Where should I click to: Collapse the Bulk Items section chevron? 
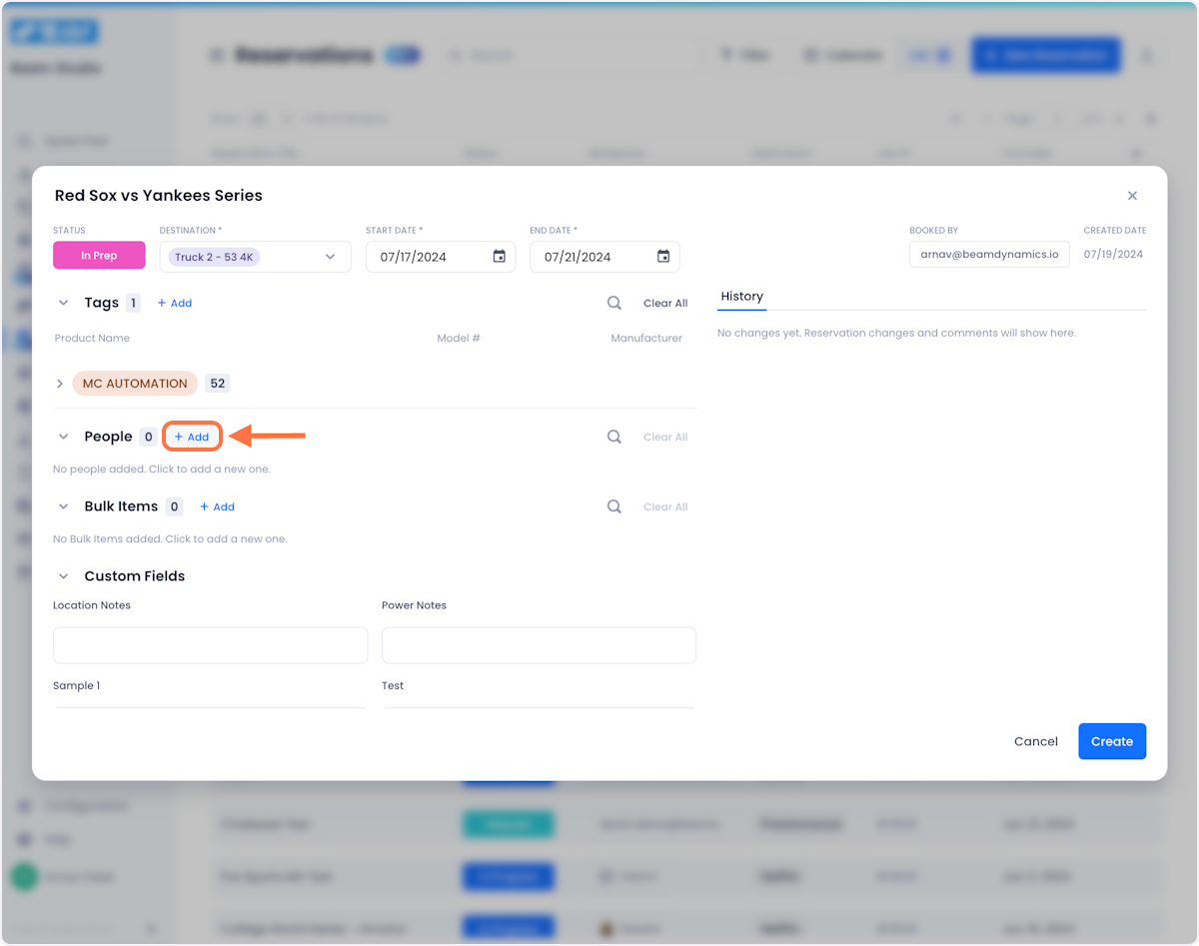(63, 506)
